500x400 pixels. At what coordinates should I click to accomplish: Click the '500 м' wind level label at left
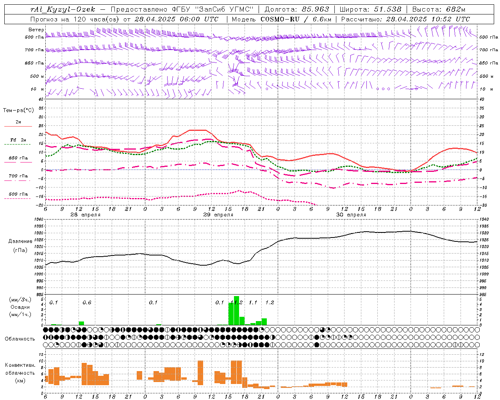pyautogui.click(x=37, y=77)
